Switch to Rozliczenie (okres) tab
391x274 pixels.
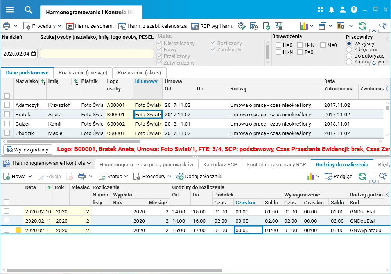(x=140, y=73)
